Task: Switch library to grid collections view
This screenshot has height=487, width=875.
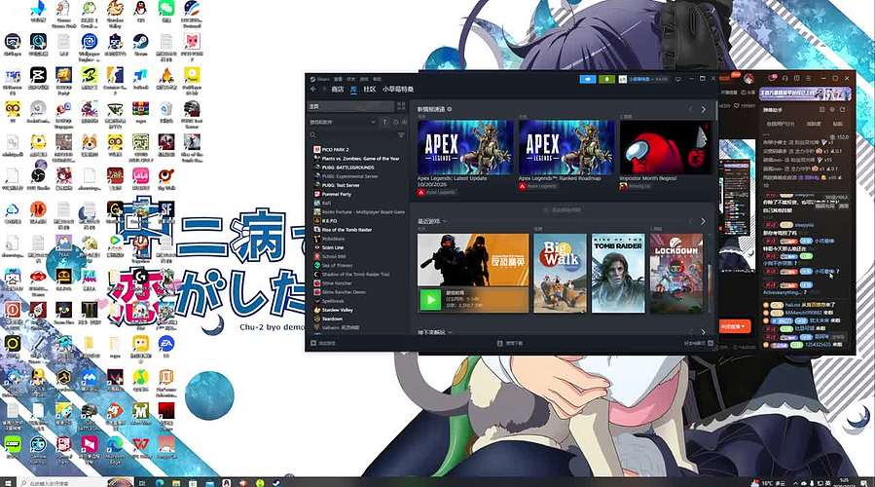Action: click(x=401, y=106)
